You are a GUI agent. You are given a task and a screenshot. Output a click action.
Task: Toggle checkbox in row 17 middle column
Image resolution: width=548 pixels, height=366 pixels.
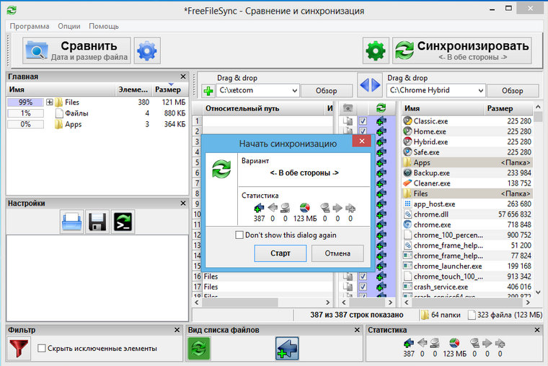pyautogui.click(x=363, y=287)
